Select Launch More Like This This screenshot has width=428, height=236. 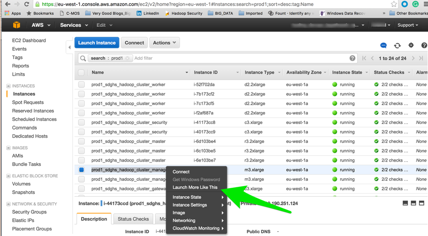click(x=195, y=187)
